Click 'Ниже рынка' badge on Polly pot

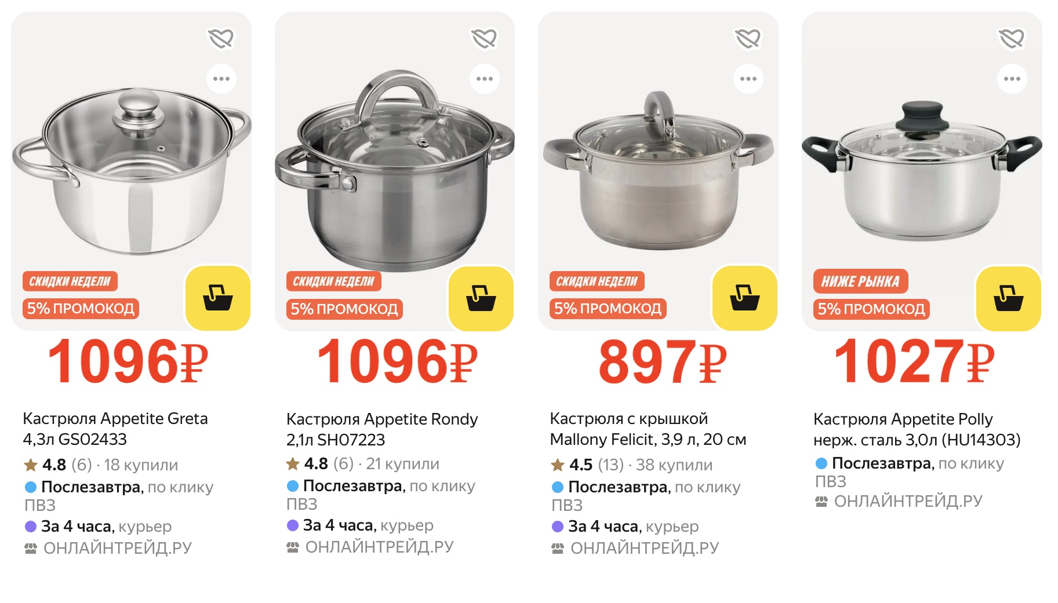[860, 282]
